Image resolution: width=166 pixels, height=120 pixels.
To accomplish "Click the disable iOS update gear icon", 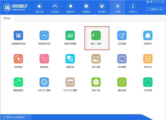I will [44, 82].
